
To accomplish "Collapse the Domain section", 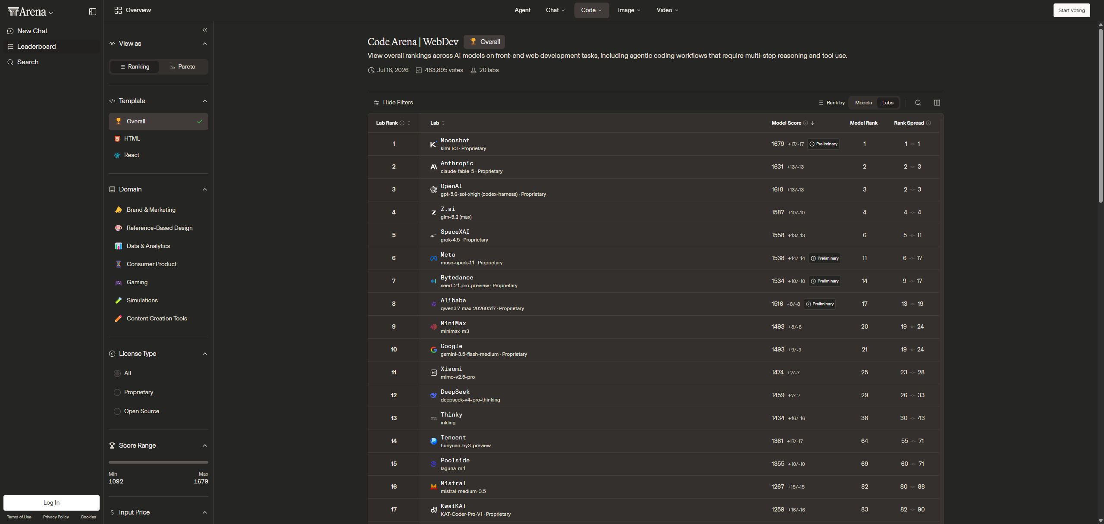I will point(205,189).
